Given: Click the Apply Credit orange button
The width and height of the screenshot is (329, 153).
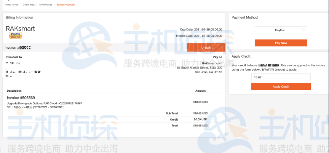Looking at the screenshot, I should click(x=281, y=87).
